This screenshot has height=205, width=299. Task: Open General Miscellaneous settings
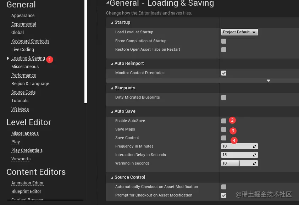(25, 67)
